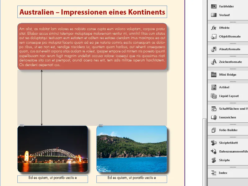Open the Absatzformate panel icon

[x=214, y=49]
